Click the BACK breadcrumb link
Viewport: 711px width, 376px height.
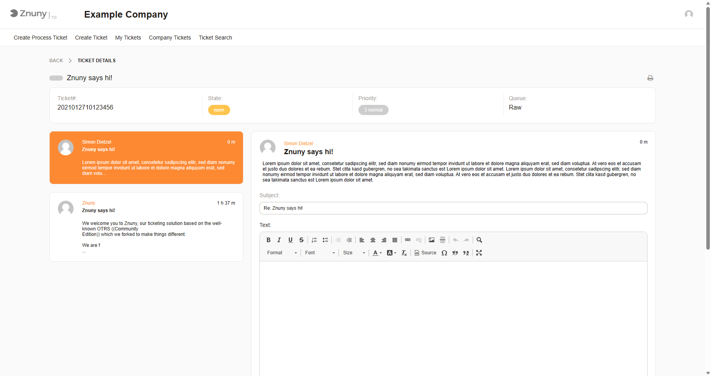[56, 60]
